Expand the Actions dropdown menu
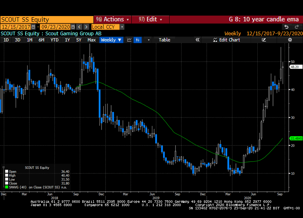Image resolution: width=303 pixels, height=218 pixels. pos(112,19)
